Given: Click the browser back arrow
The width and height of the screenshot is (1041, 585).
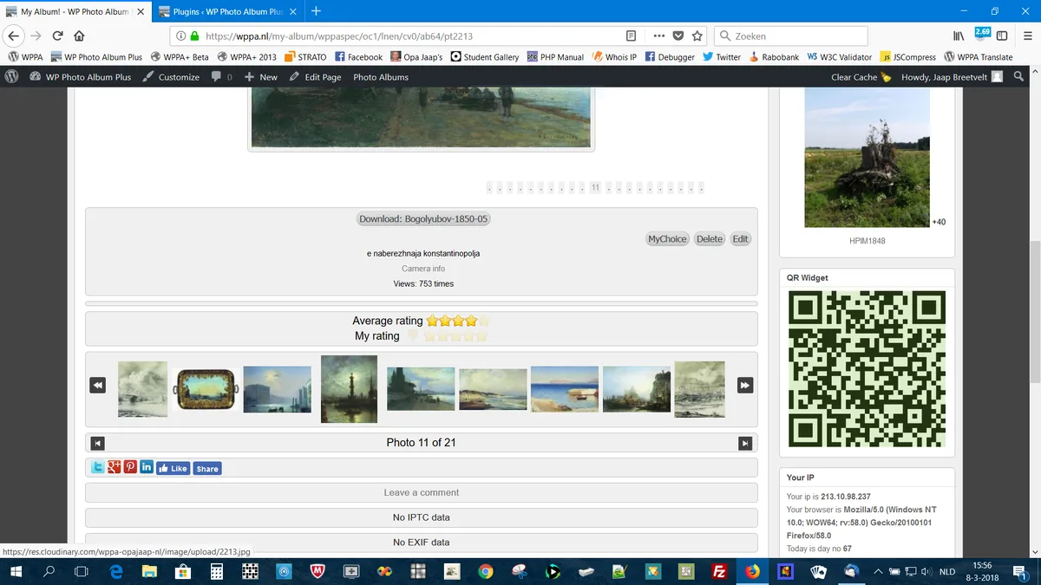Looking at the screenshot, I should 14,36.
